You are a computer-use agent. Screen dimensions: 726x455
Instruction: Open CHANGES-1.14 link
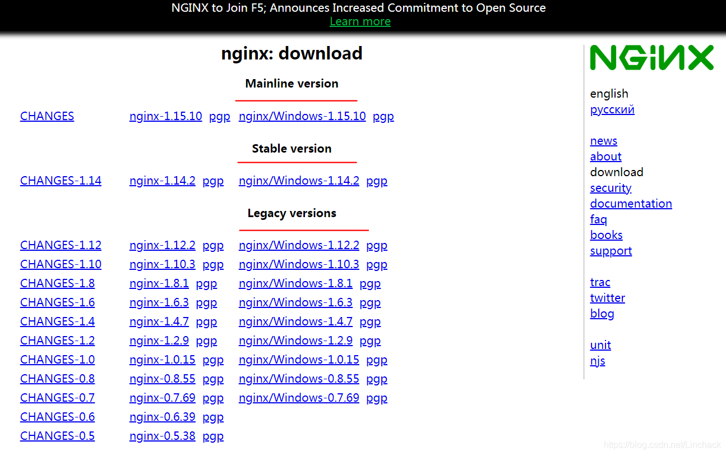(x=61, y=181)
